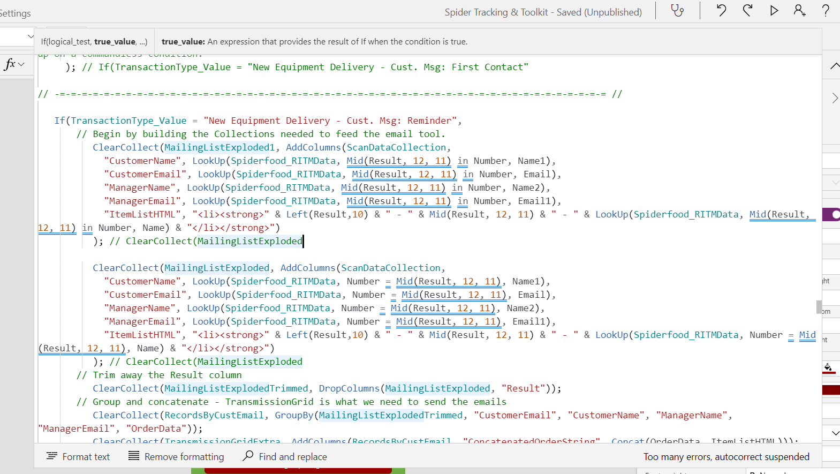Click the DropColumns function name
The image size is (840, 474).
349,388
